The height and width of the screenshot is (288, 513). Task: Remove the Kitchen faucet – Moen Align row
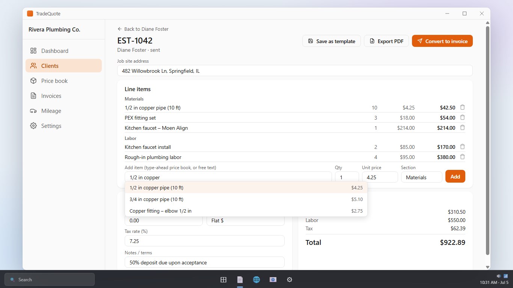[x=462, y=127]
